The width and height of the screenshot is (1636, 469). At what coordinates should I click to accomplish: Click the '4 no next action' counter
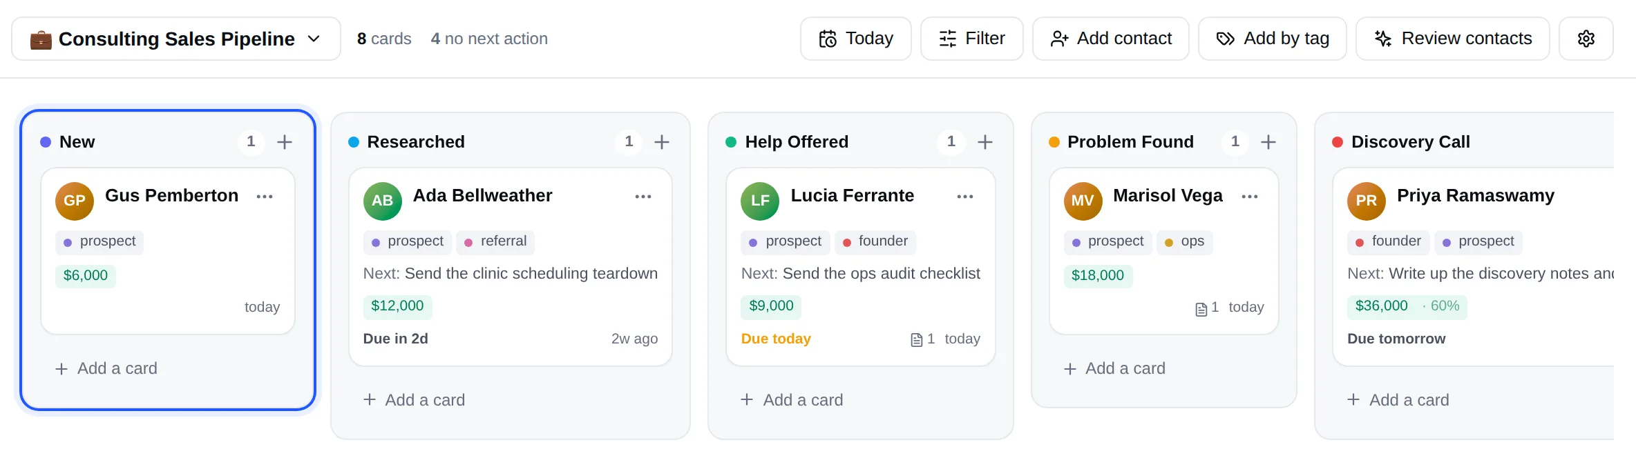(489, 39)
